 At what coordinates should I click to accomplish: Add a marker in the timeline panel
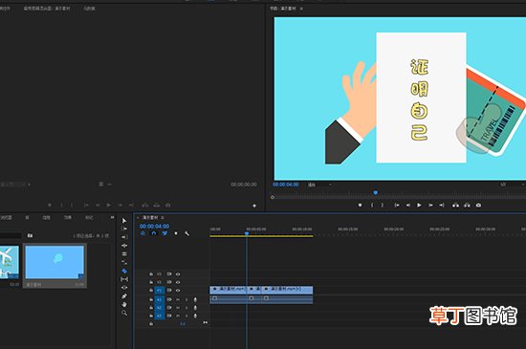[x=176, y=233]
